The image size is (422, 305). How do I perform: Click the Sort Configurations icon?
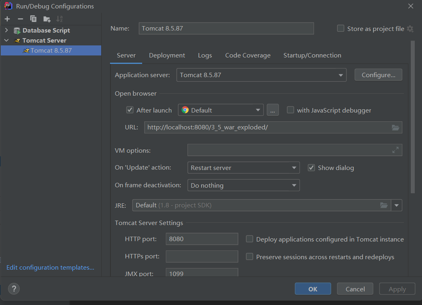point(59,19)
